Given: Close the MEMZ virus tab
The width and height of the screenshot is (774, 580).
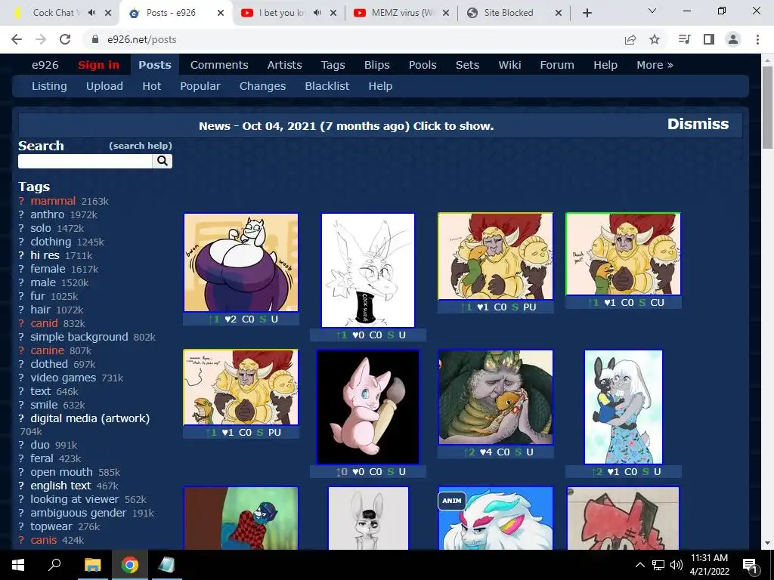Looking at the screenshot, I should pos(446,13).
